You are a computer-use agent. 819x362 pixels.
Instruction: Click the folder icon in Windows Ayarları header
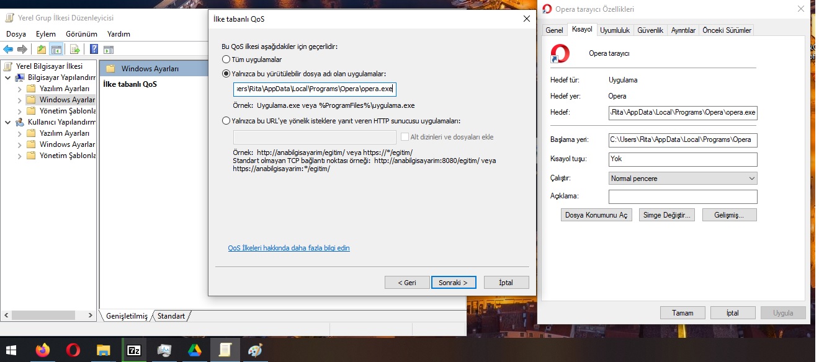[110, 69]
